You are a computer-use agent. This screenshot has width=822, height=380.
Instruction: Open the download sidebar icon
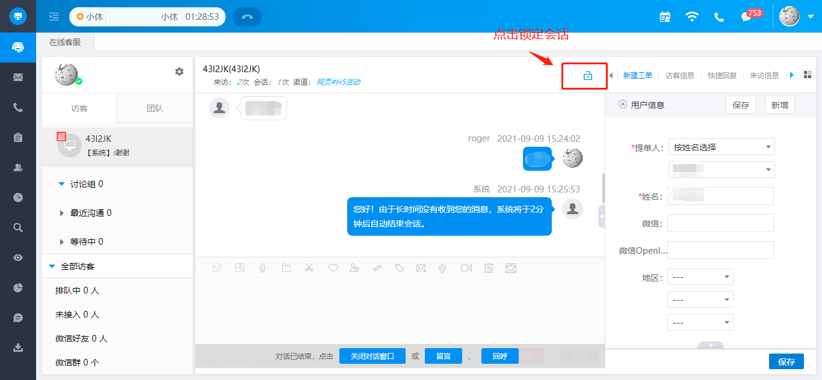click(x=18, y=348)
